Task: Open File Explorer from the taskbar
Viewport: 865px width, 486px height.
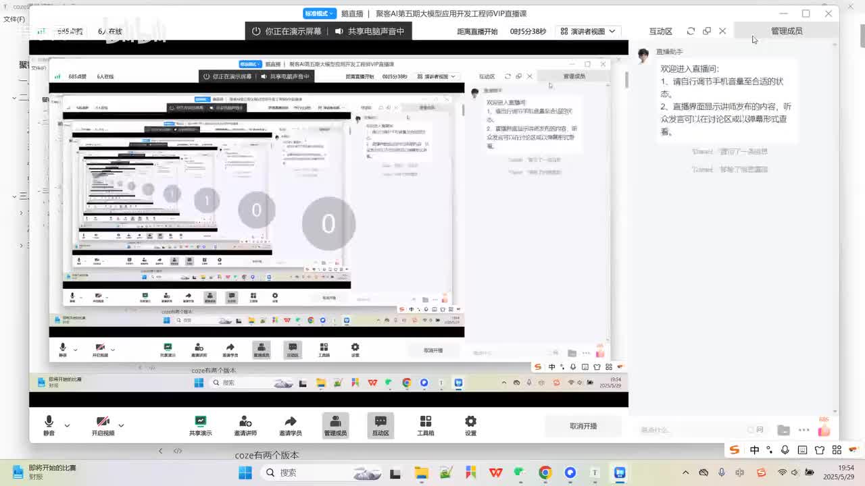Action: (x=421, y=473)
